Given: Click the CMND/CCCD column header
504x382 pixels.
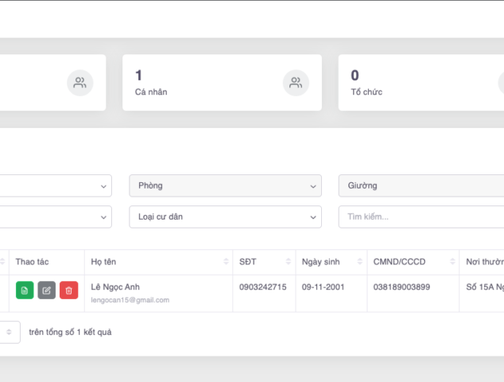Looking at the screenshot, I should tap(400, 262).
